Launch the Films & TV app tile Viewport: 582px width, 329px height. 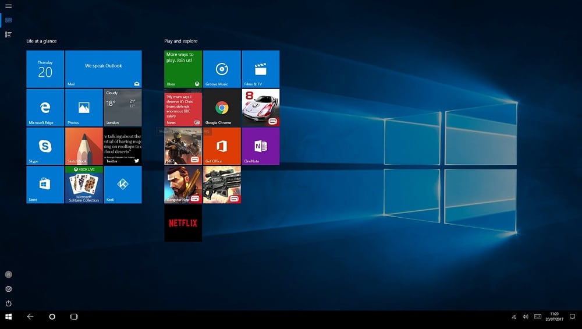point(260,69)
